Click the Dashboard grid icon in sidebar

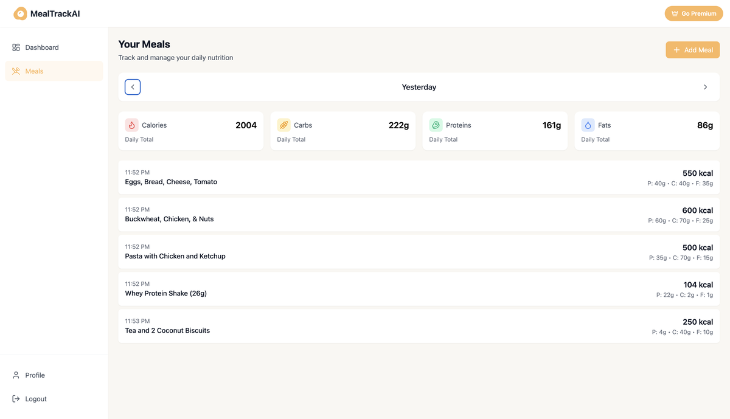click(16, 47)
